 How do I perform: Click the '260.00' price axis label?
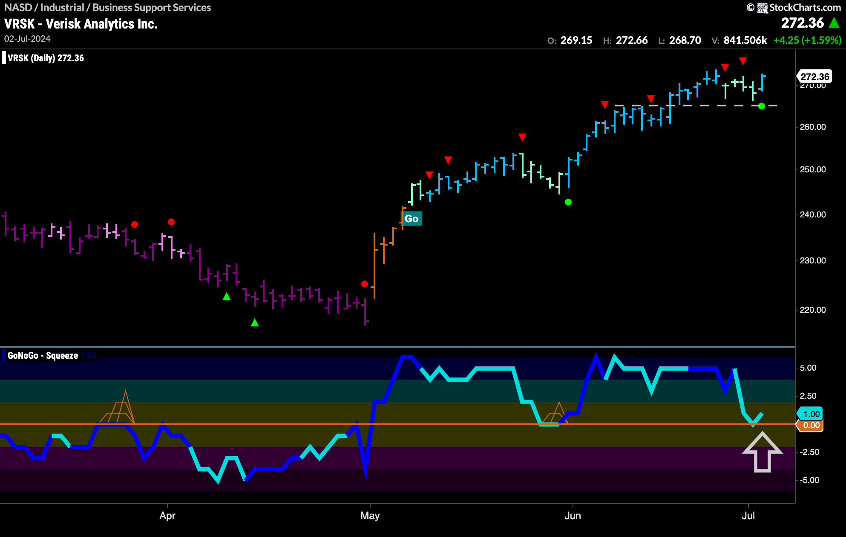(x=813, y=127)
